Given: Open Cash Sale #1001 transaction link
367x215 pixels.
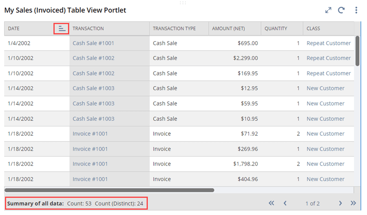Looking at the screenshot, I should 93,43.
